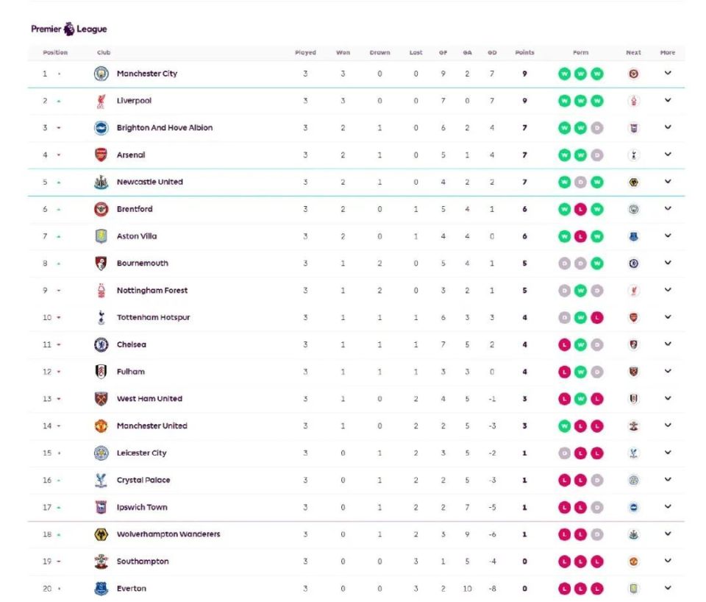Screen dimensions: 706x602
Task: Expand the Chelsea row chevron
Action: 668,344
